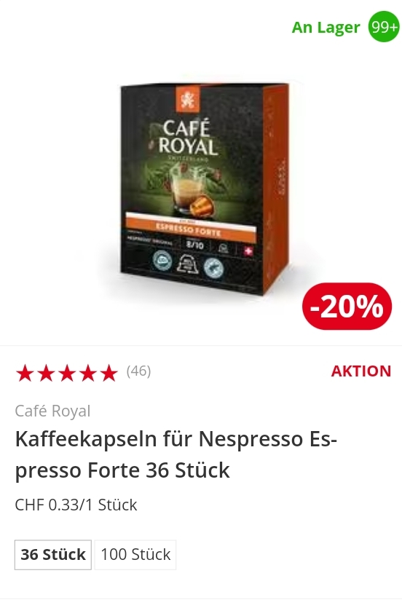Open the Café Royal brand link
This screenshot has width=402, height=608.
coord(52,411)
